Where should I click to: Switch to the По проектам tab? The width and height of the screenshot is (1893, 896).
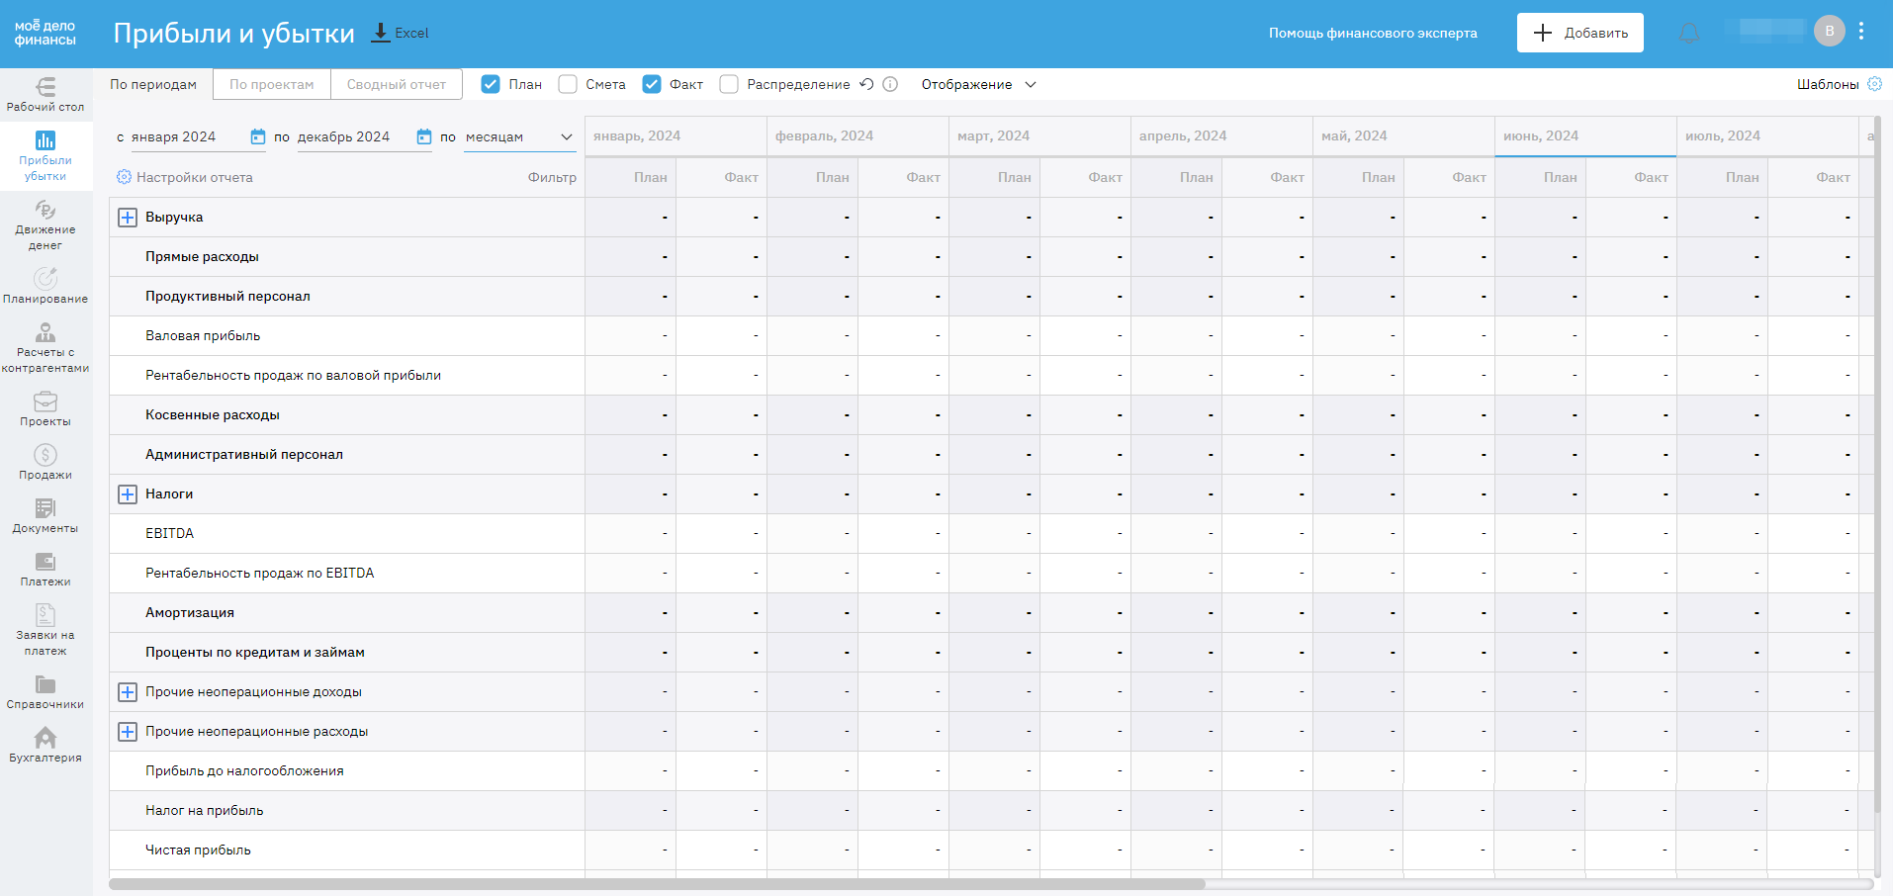271,84
